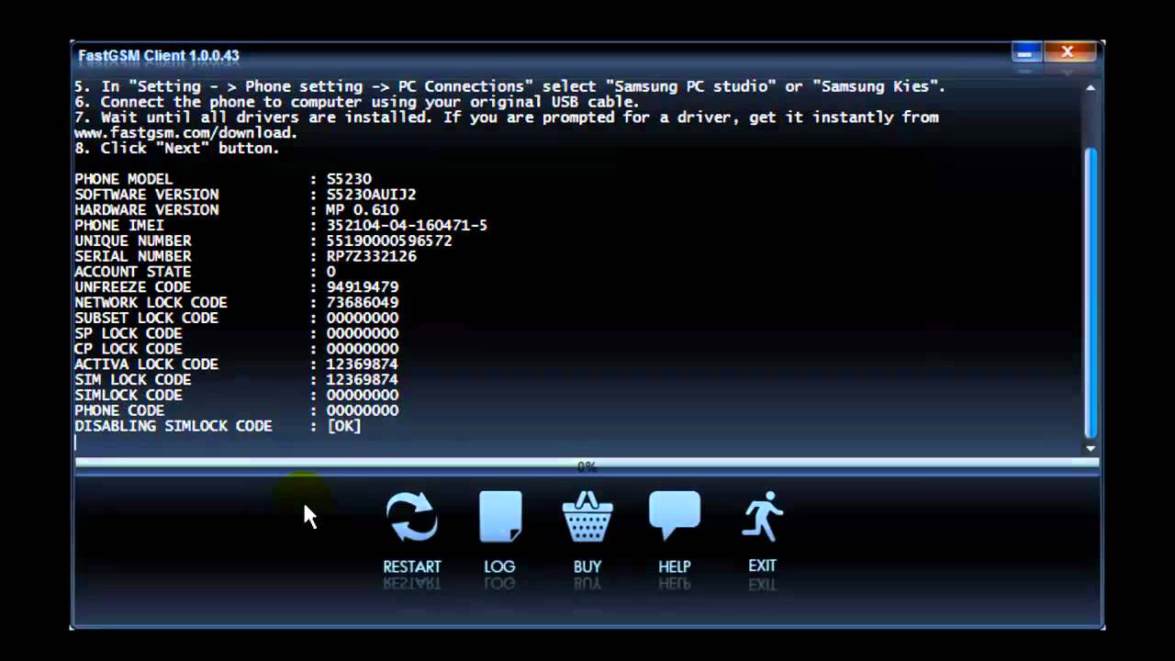Click step 8 Click "Next" button line
The height and width of the screenshot is (661, 1175).
[x=177, y=148]
